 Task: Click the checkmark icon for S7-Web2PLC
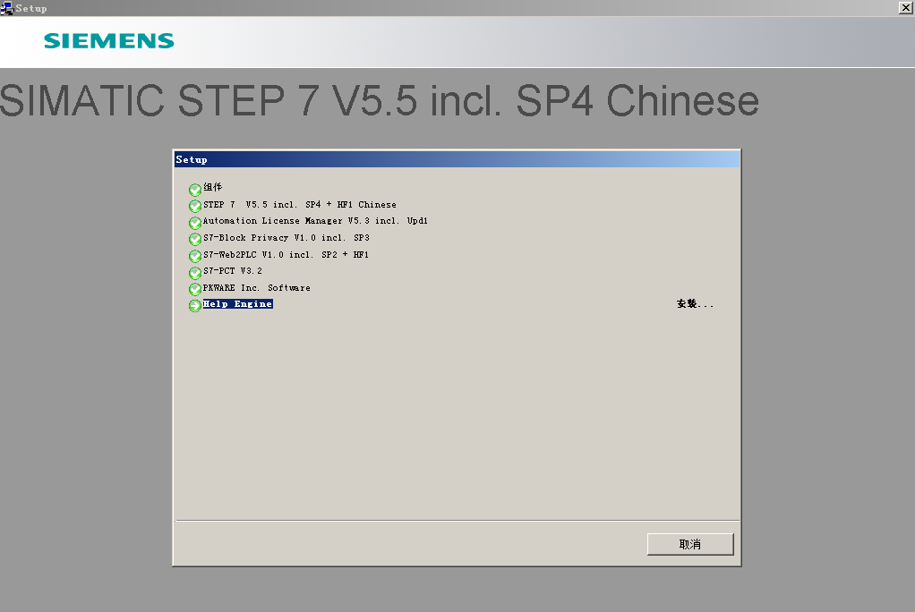(195, 256)
